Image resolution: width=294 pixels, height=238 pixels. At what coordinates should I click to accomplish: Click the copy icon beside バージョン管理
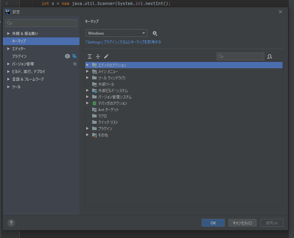tap(75, 64)
